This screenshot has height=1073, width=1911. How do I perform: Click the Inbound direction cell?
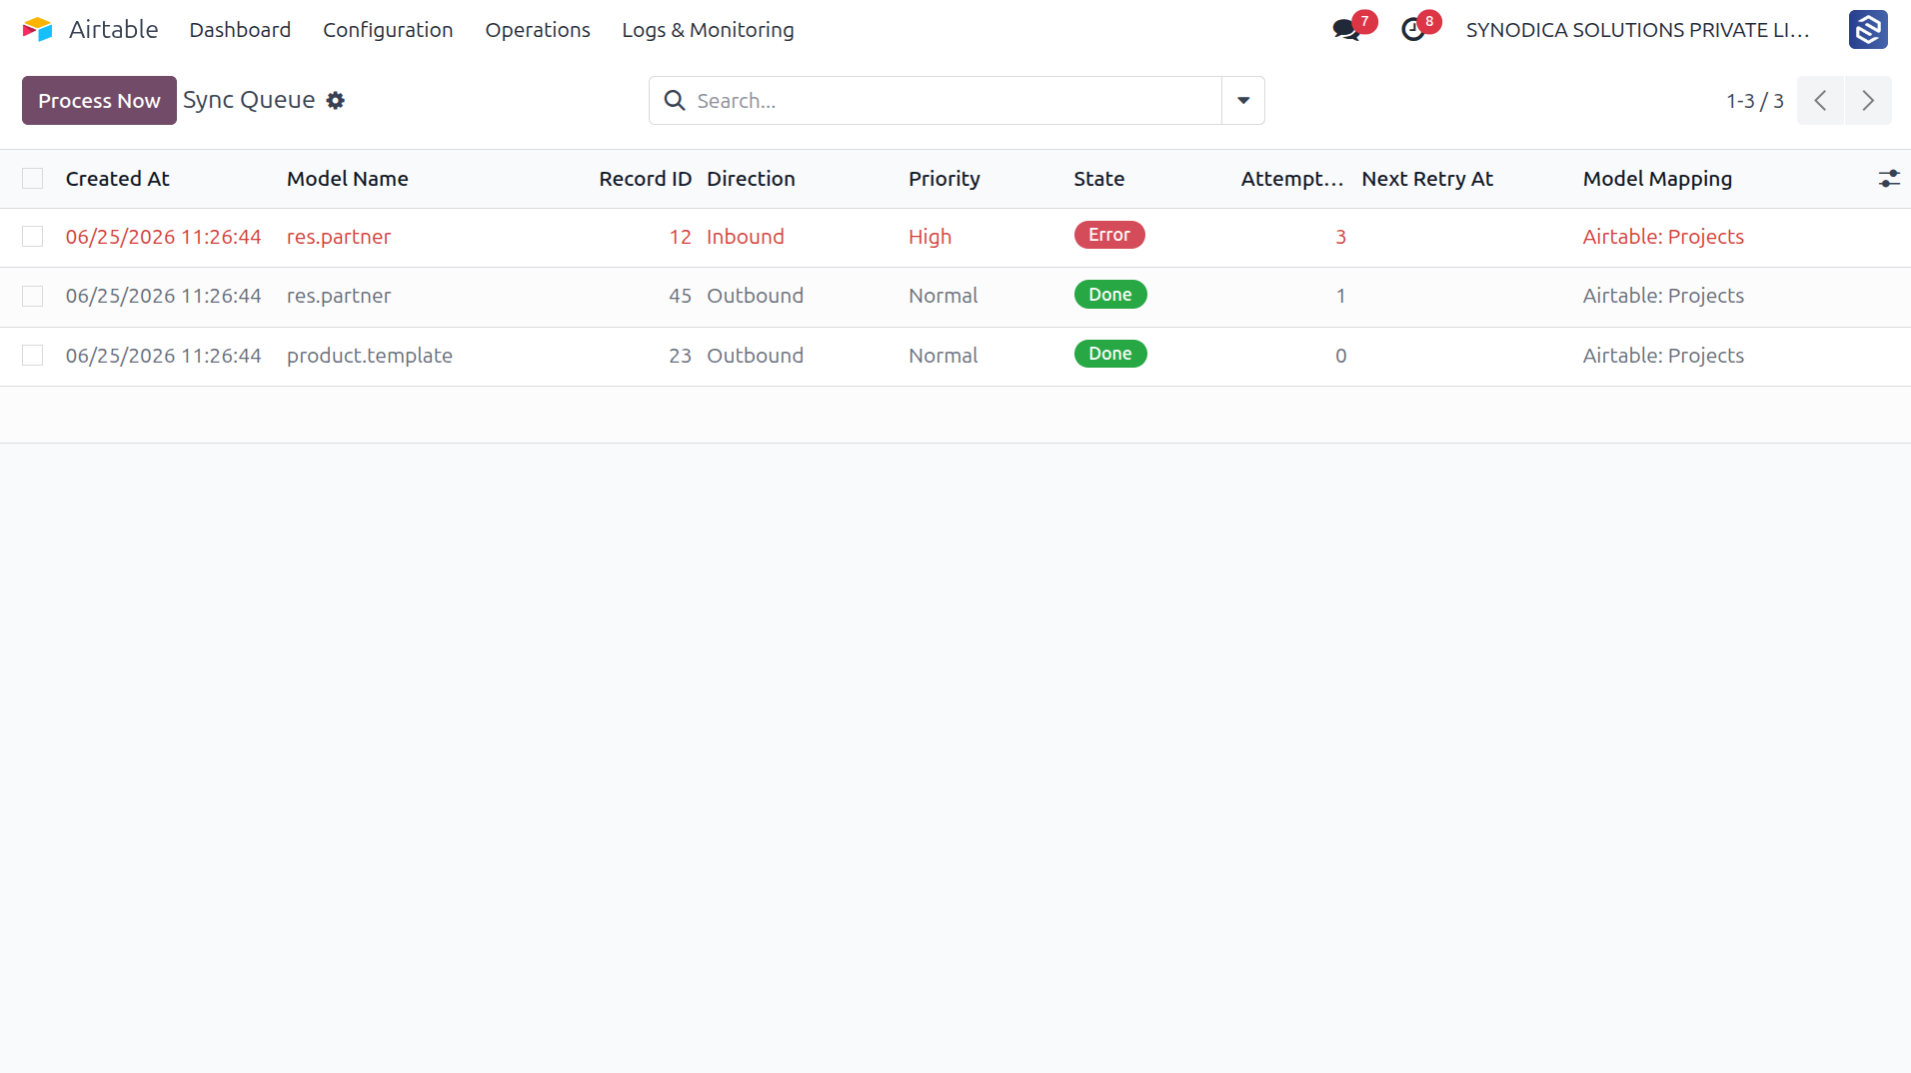click(x=746, y=237)
